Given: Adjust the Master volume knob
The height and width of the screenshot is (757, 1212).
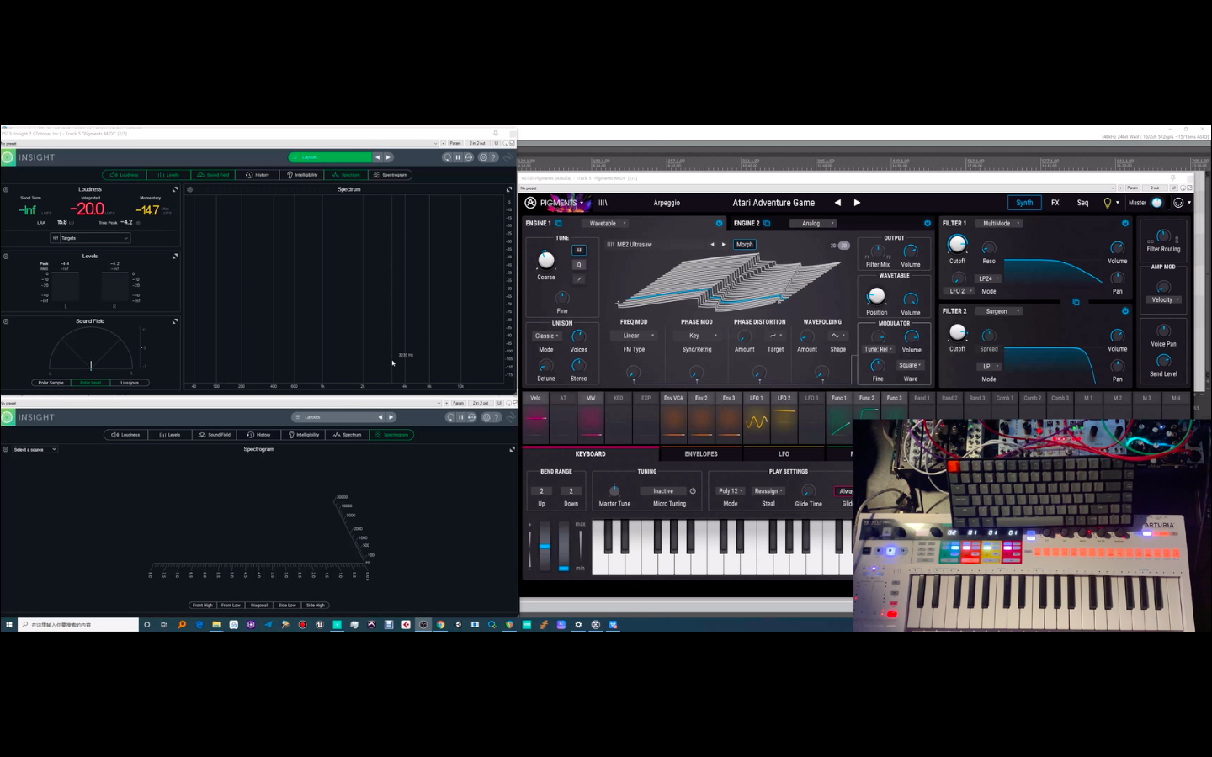Looking at the screenshot, I should tap(1156, 203).
